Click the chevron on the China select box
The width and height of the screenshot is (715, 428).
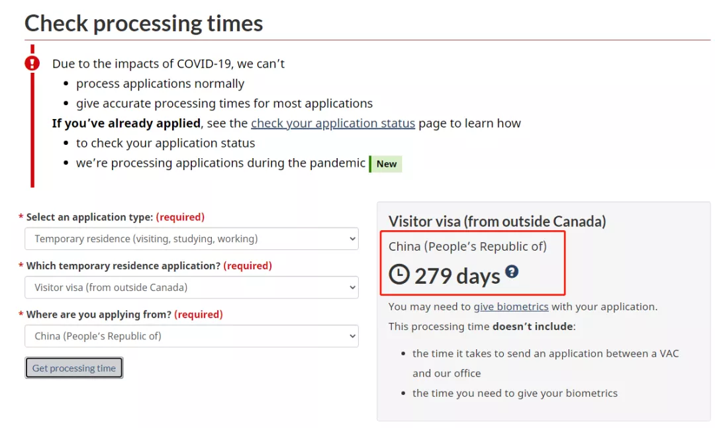tap(352, 337)
